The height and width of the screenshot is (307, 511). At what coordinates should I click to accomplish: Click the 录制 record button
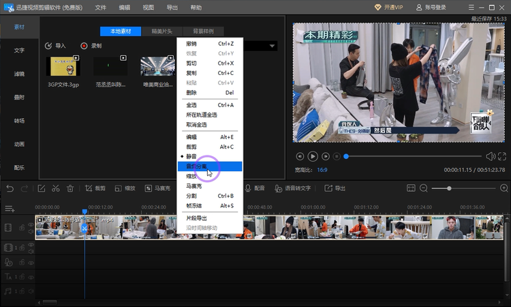[91, 46]
